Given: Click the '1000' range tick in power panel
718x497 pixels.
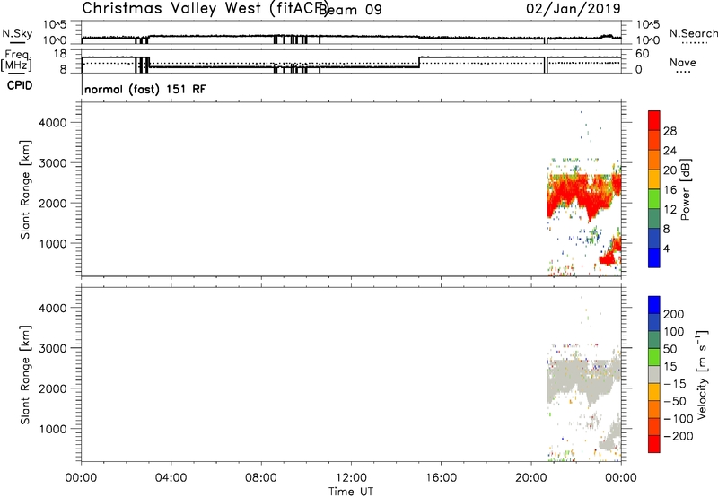Looking at the screenshot, I should pyautogui.click(x=53, y=243).
